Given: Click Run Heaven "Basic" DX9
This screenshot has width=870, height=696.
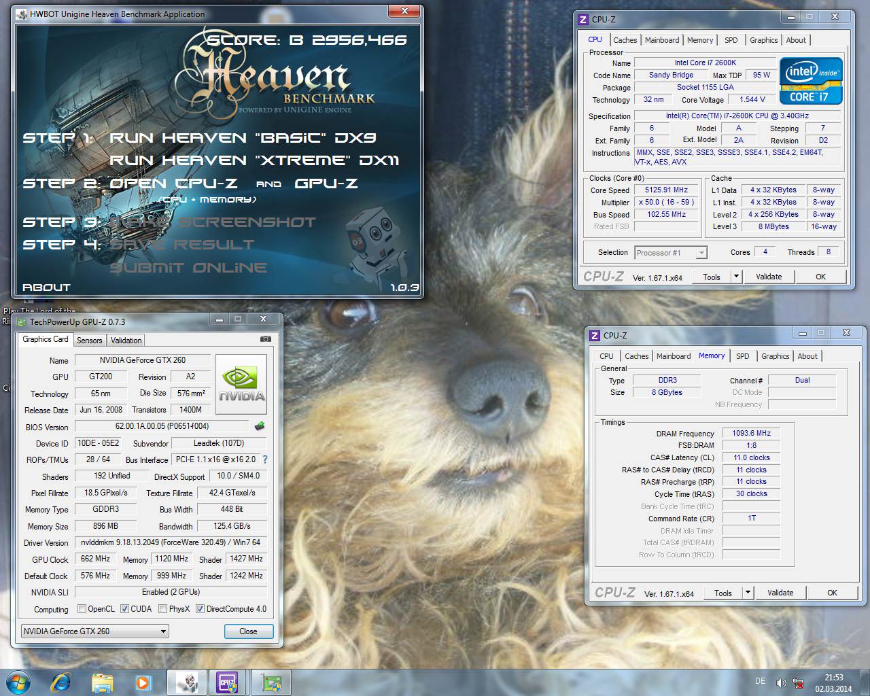Looking at the screenshot, I should coord(243,138).
